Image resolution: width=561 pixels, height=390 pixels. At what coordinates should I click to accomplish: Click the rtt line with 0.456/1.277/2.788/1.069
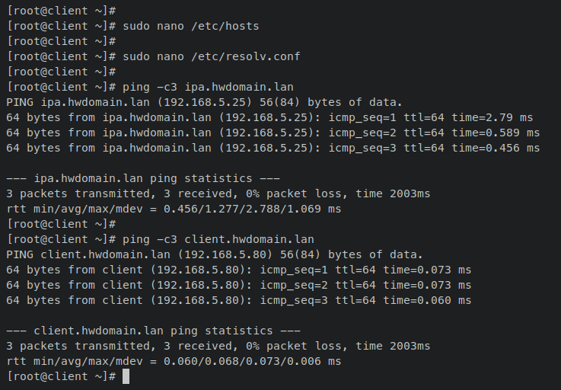click(x=174, y=209)
